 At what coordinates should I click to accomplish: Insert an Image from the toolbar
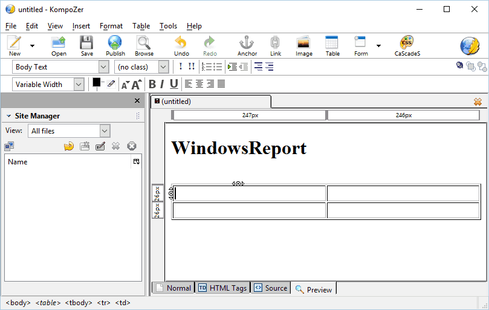coord(304,45)
